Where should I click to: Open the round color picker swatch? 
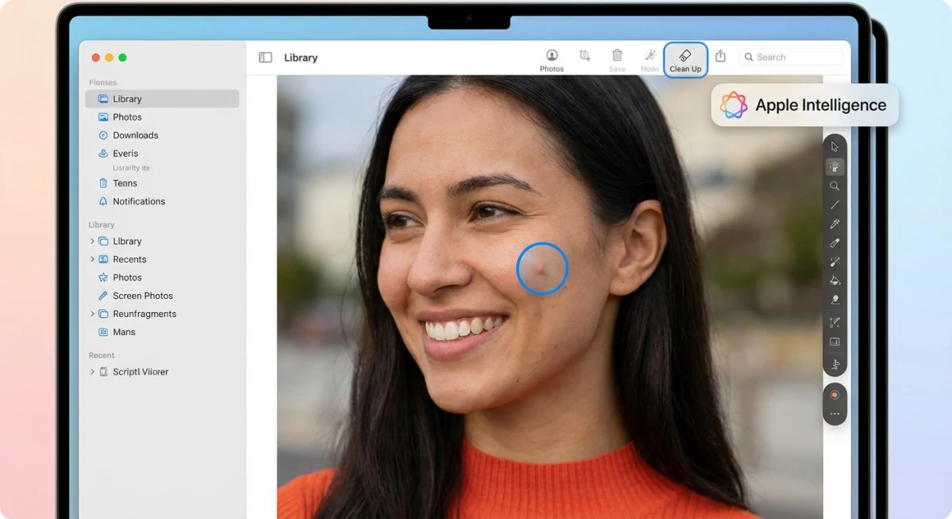tap(835, 395)
